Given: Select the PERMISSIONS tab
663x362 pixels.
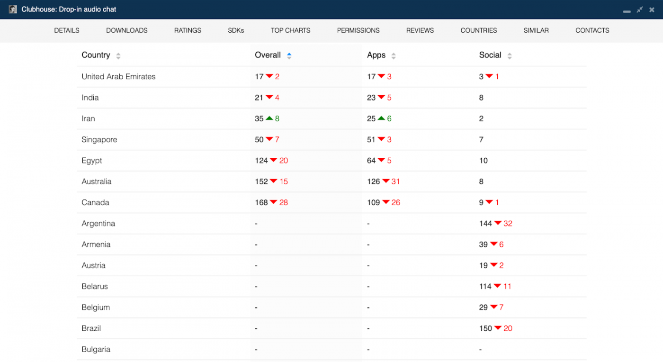Looking at the screenshot, I should point(358,30).
